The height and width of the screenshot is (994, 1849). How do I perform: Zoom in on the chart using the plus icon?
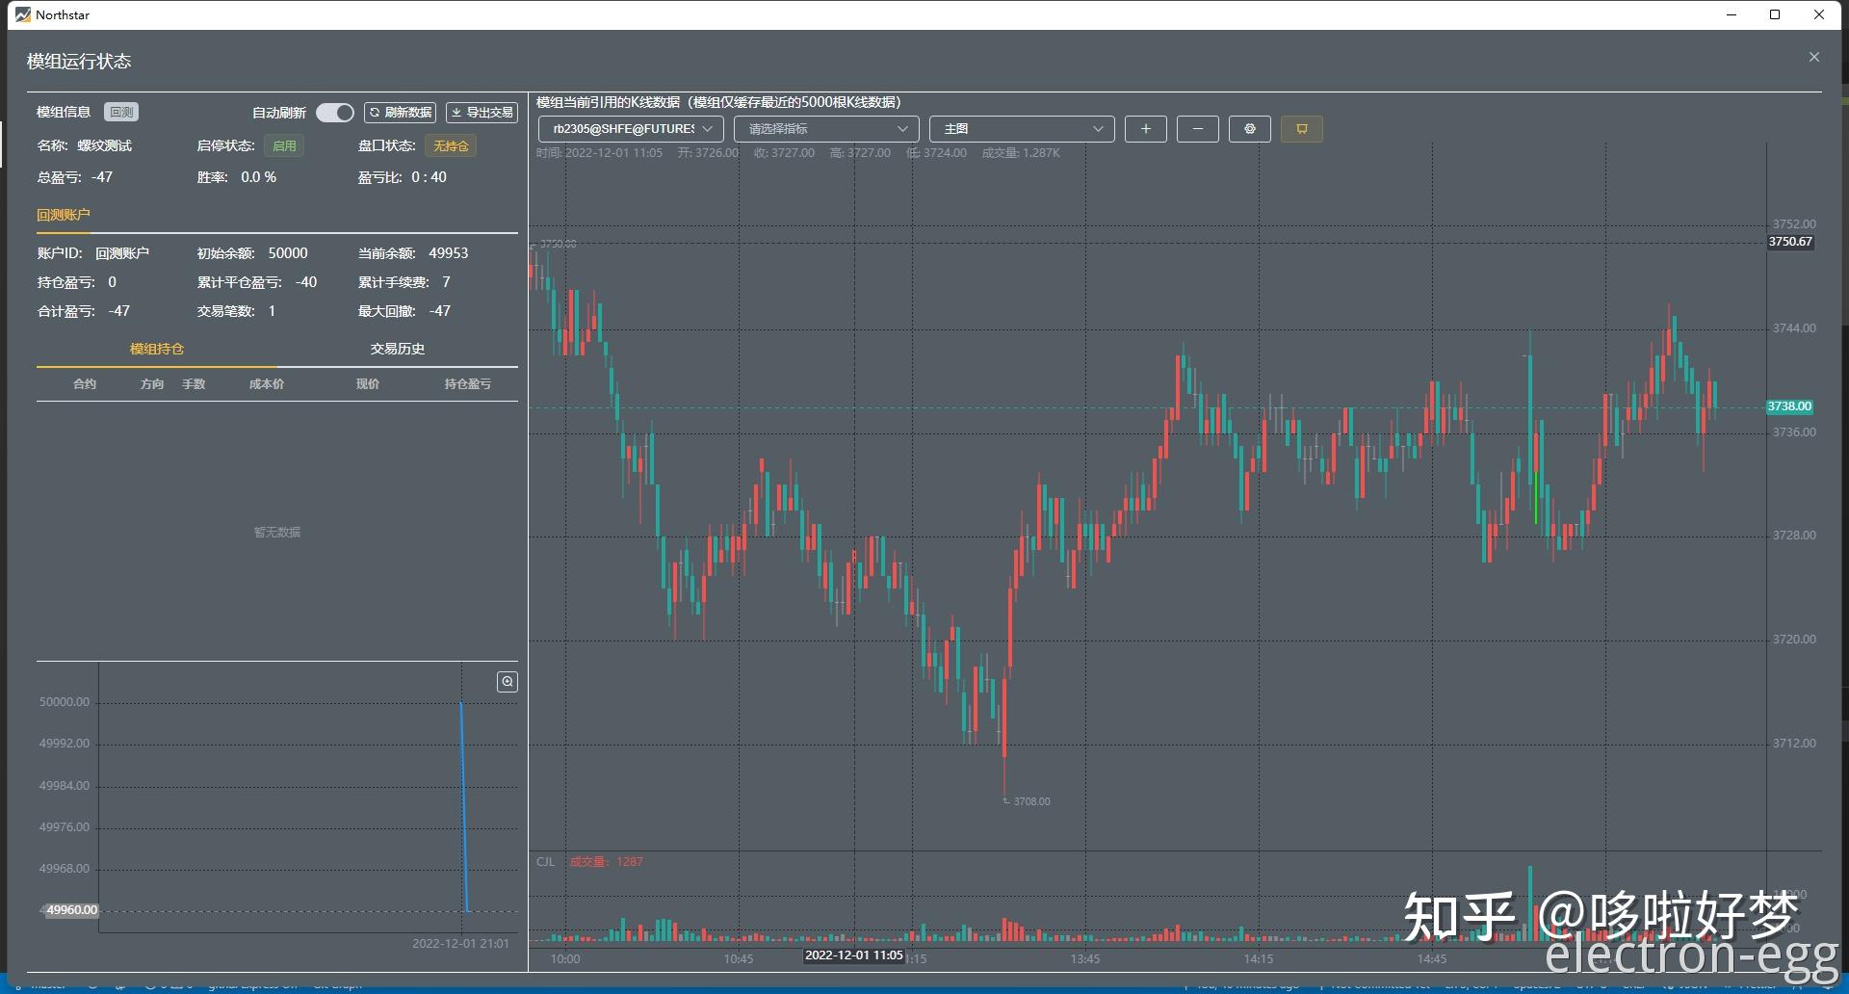point(1145,128)
